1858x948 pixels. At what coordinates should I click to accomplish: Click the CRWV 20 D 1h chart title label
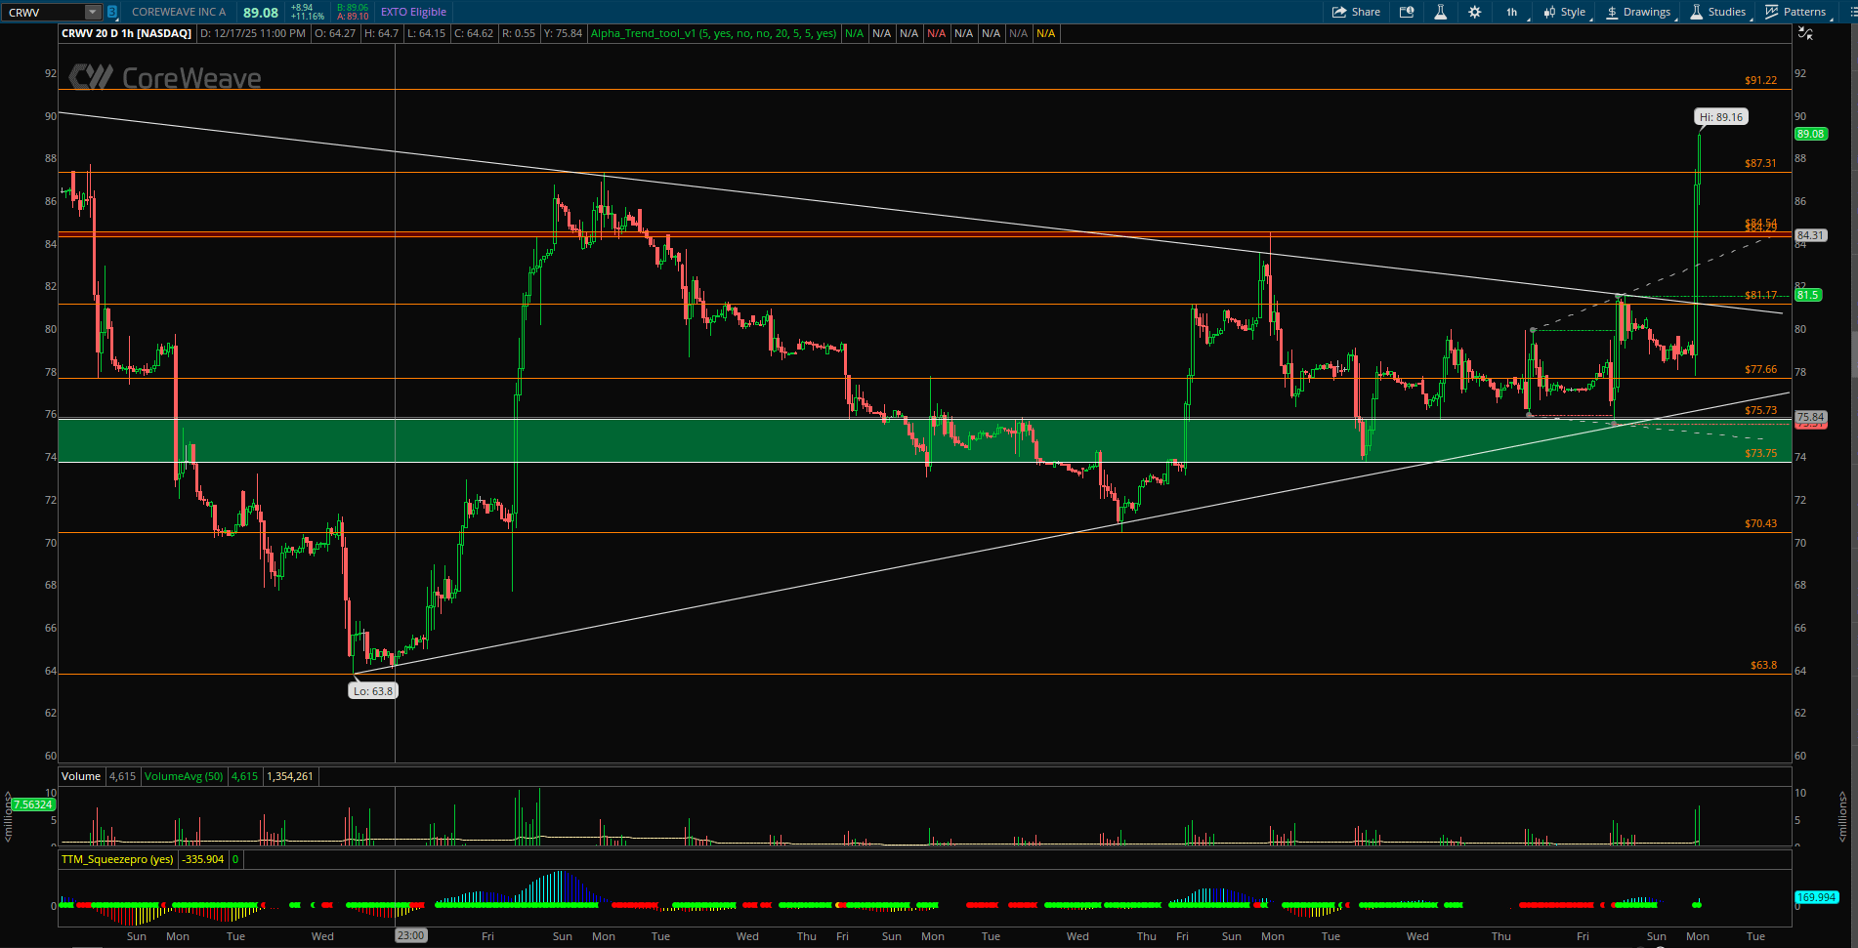tap(126, 33)
